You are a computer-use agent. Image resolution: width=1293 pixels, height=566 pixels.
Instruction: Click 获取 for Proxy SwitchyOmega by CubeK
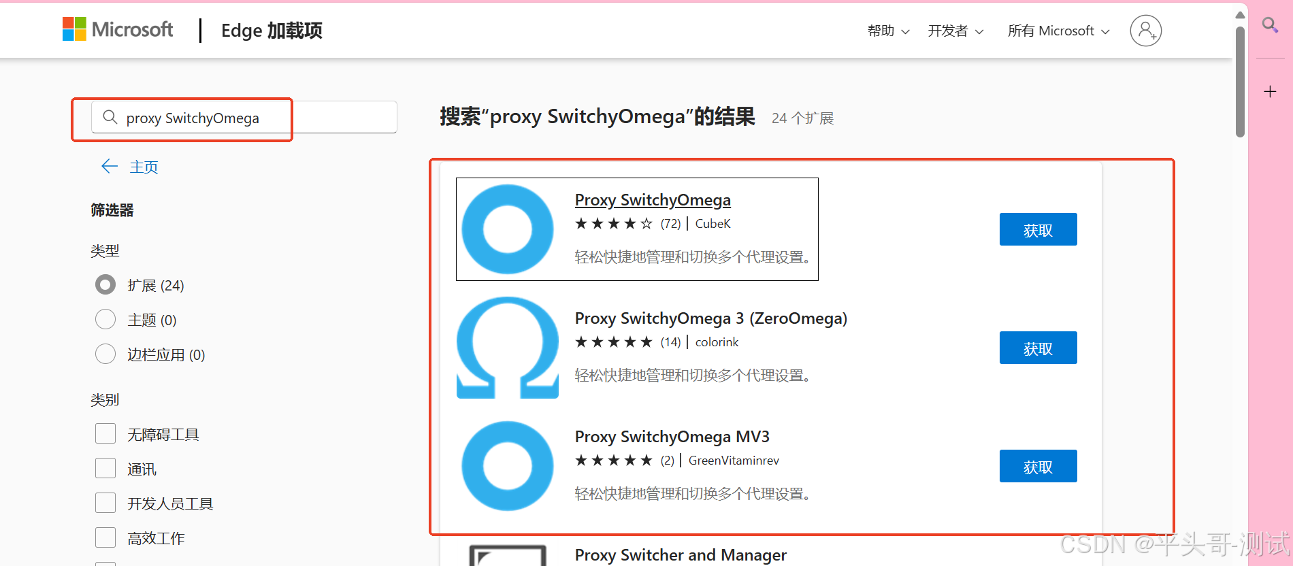point(1038,229)
